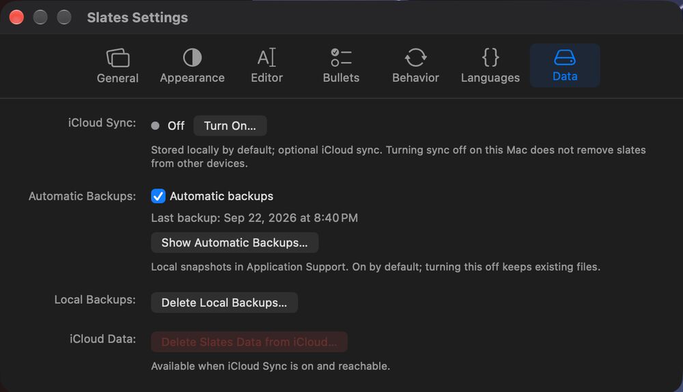The width and height of the screenshot is (683, 392).
Task: Click Delete Local Backups… button
Action: click(x=224, y=303)
